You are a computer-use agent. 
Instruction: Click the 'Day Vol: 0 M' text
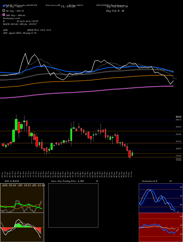tap(115, 11)
